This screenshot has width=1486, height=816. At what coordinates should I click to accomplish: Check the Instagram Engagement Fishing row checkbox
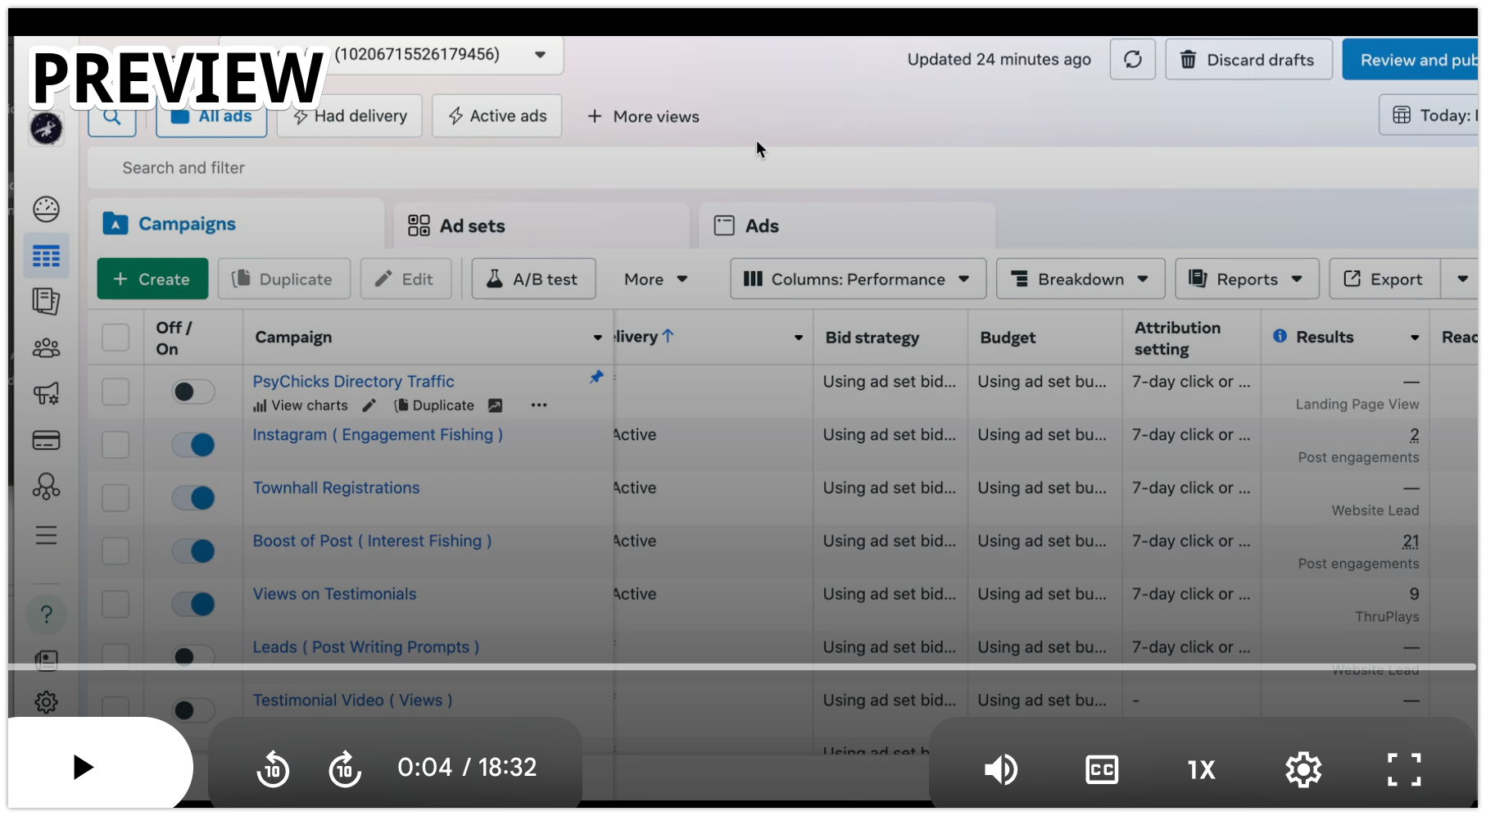pos(116,445)
